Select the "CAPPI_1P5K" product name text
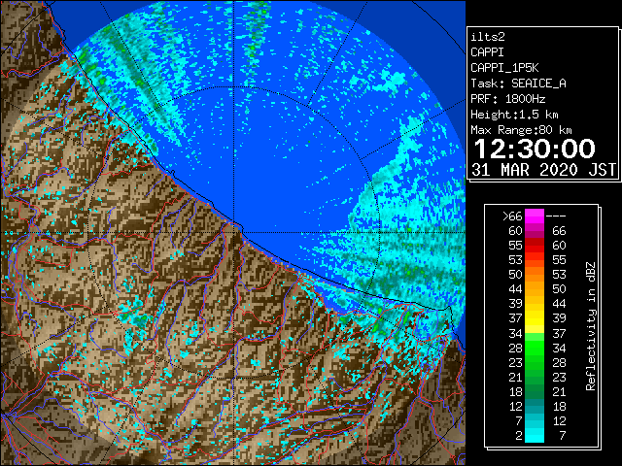The image size is (622, 466). [504, 68]
